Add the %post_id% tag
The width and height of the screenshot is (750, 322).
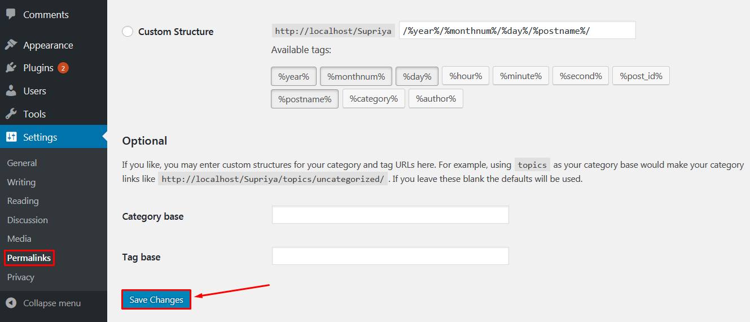tap(641, 76)
